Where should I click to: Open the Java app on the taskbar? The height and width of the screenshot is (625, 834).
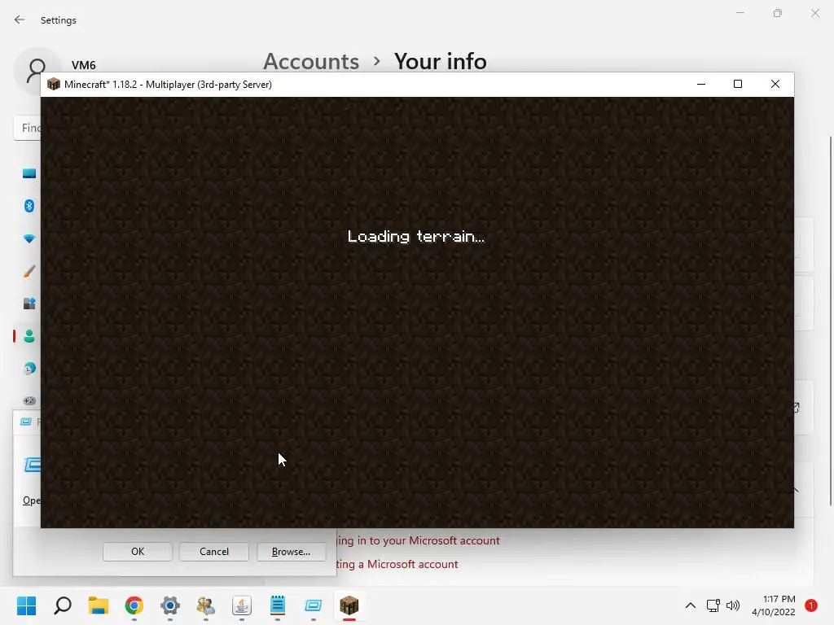point(241,605)
